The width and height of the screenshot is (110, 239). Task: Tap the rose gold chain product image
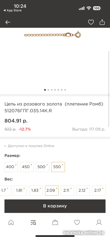pos(52,35)
